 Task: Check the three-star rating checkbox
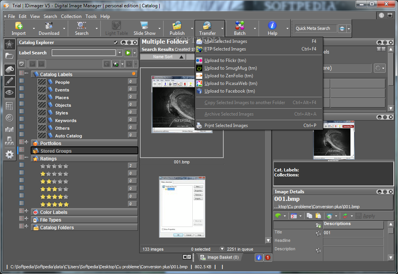click(x=22, y=188)
